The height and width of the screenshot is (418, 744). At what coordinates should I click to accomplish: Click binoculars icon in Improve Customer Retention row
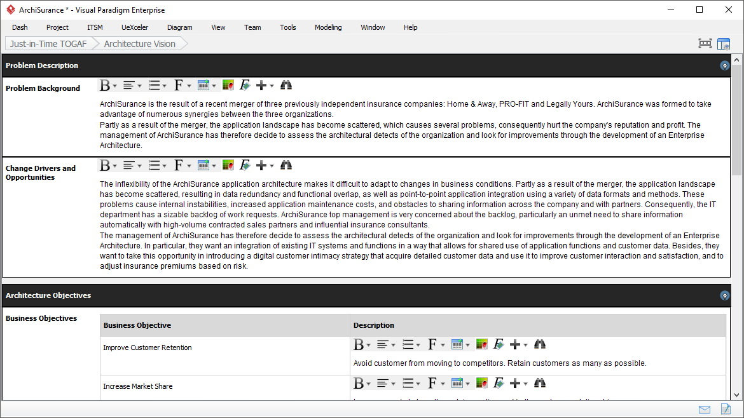pyautogui.click(x=539, y=344)
